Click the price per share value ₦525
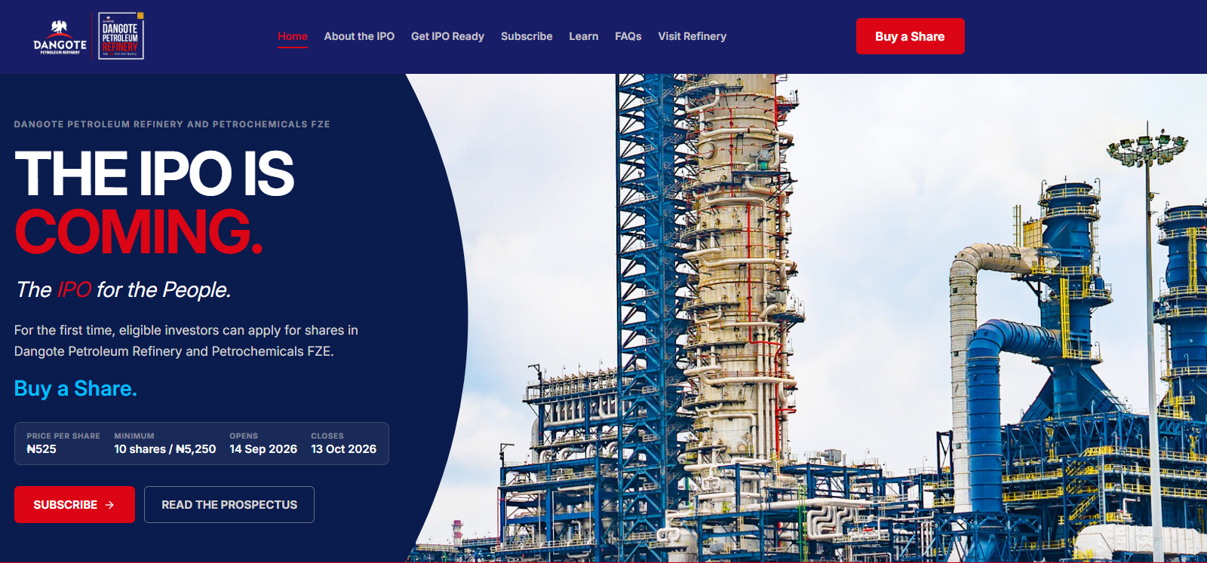Image resolution: width=1207 pixels, height=563 pixels. (41, 449)
